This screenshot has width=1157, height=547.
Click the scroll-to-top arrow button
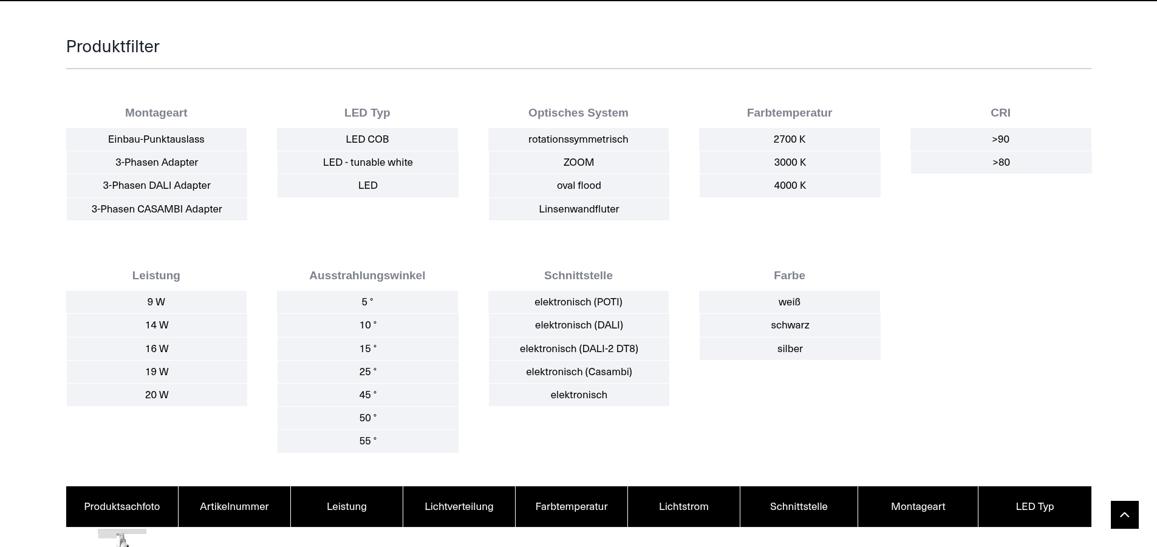[1124, 515]
